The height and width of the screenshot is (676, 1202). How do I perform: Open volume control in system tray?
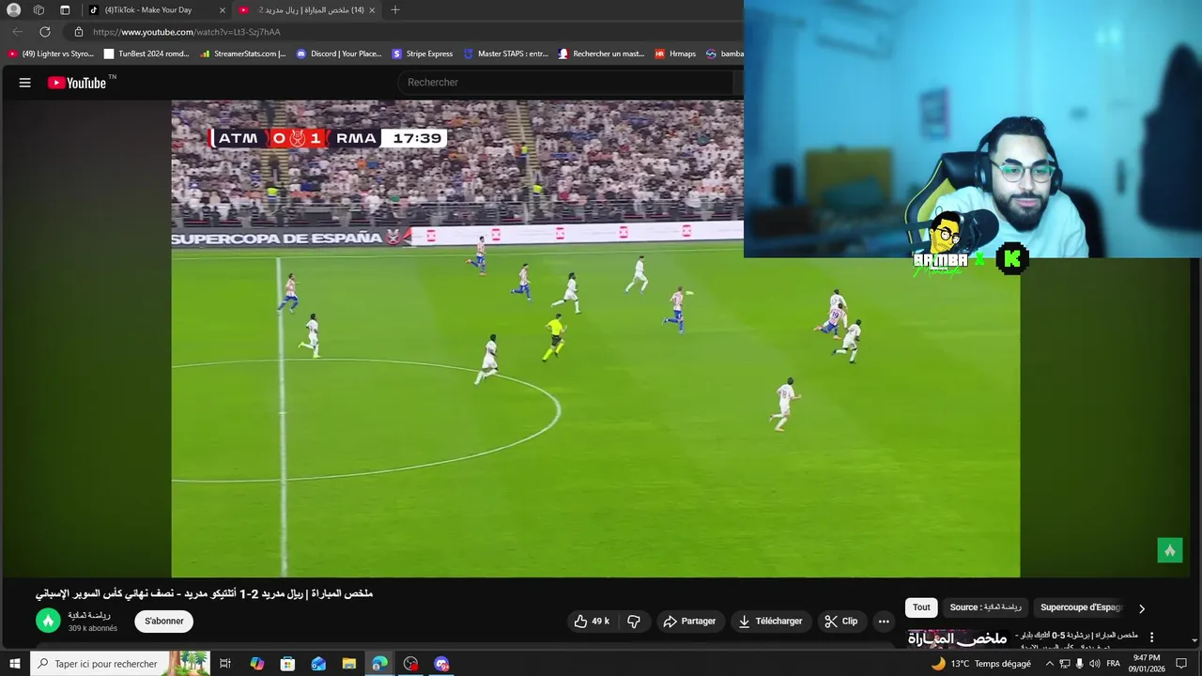pos(1094,664)
